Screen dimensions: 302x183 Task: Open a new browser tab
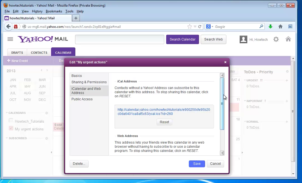[x=76, y=18]
